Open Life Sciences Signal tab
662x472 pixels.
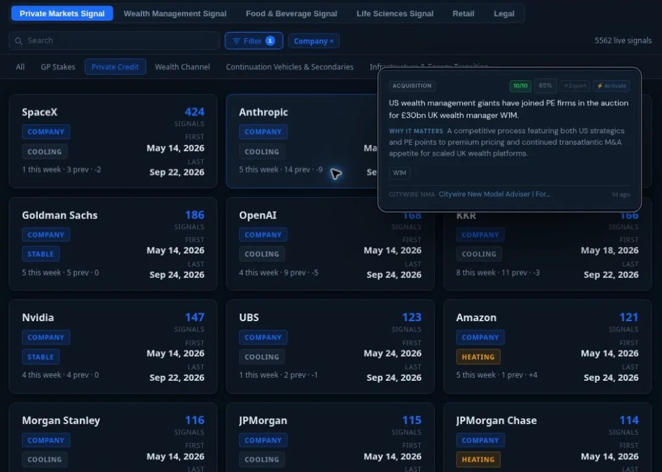tap(395, 13)
